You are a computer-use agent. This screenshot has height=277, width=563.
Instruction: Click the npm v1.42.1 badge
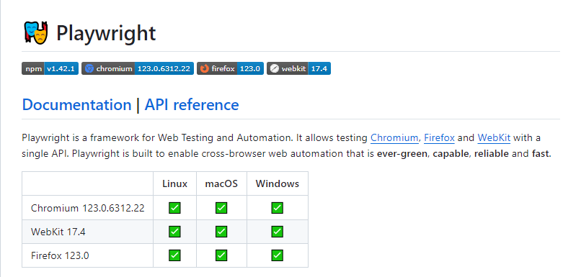[50, 68]
